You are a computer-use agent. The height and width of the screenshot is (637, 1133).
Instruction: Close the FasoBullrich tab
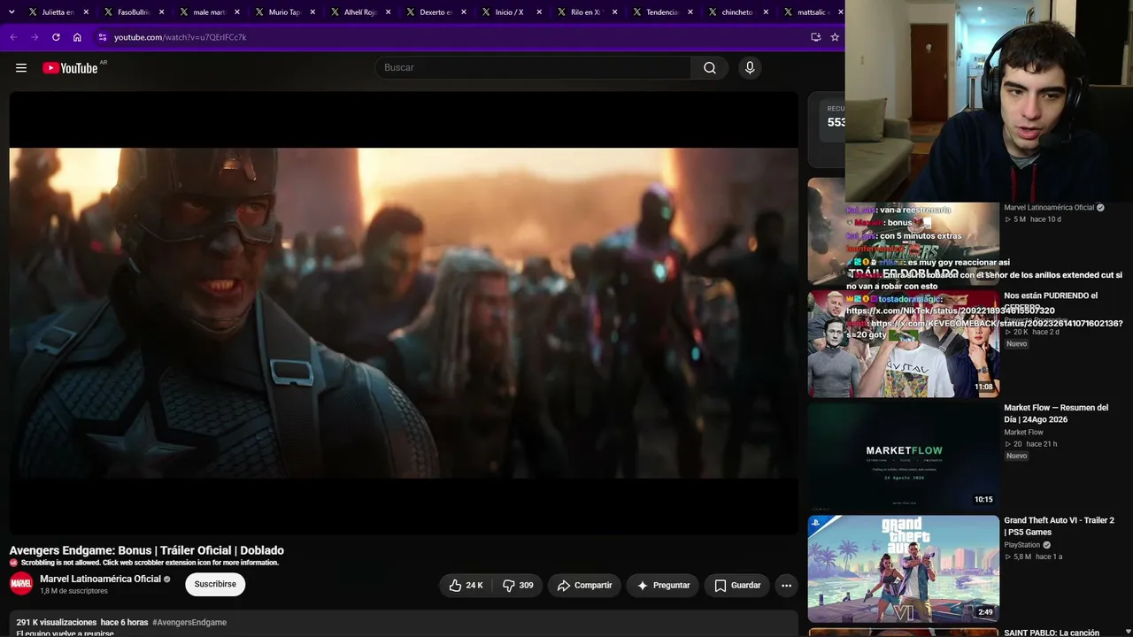[161, 12]
